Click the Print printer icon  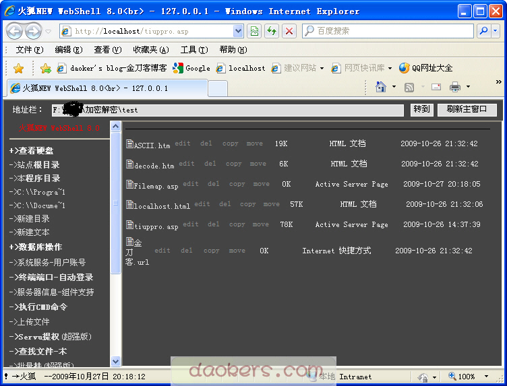(455, 87)
